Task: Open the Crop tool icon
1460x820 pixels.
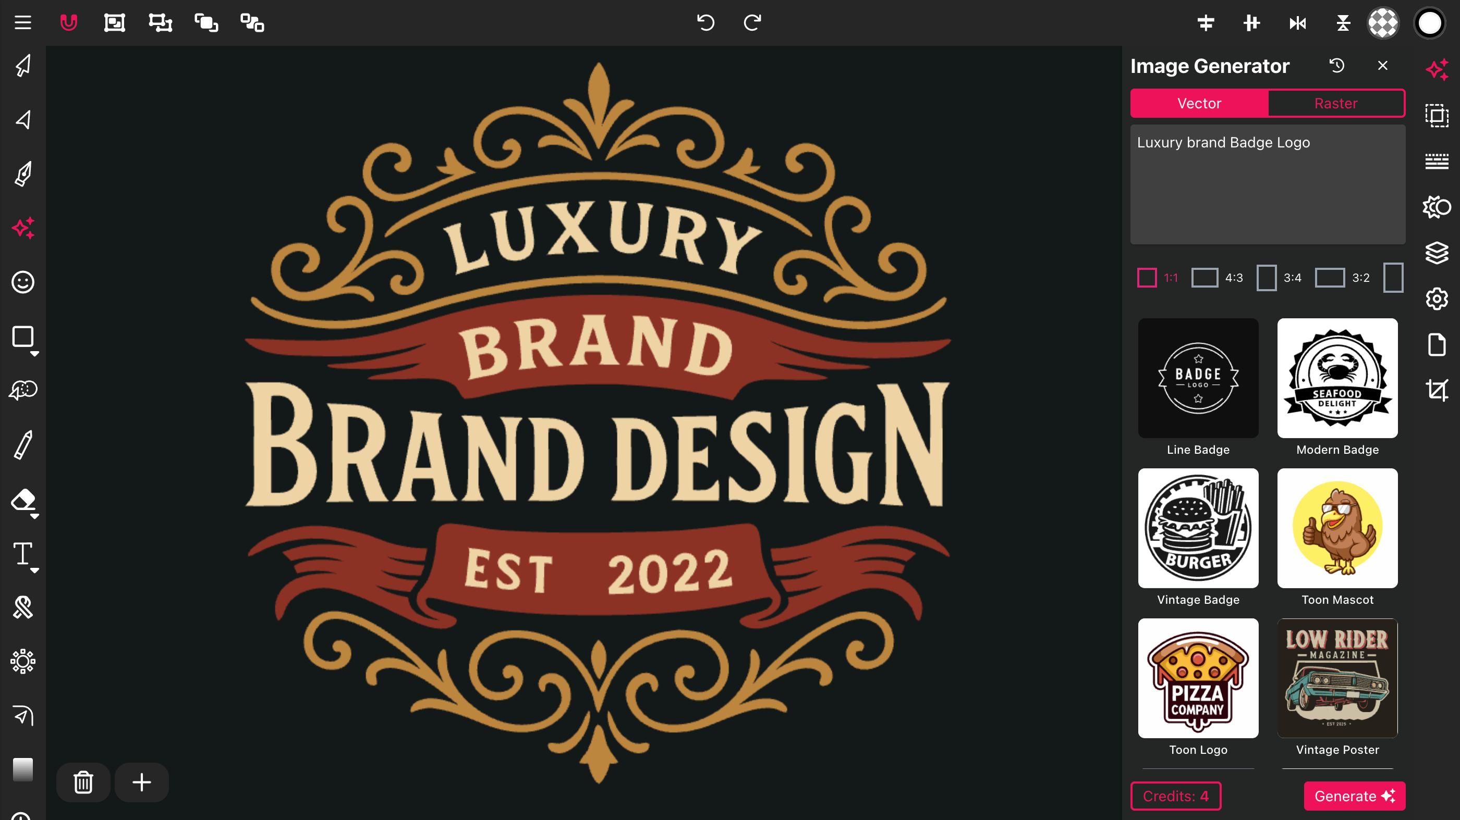Action: click(1437, 390)
